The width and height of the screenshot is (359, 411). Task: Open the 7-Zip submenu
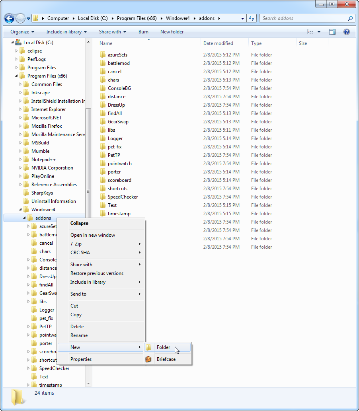coord(101,244)
